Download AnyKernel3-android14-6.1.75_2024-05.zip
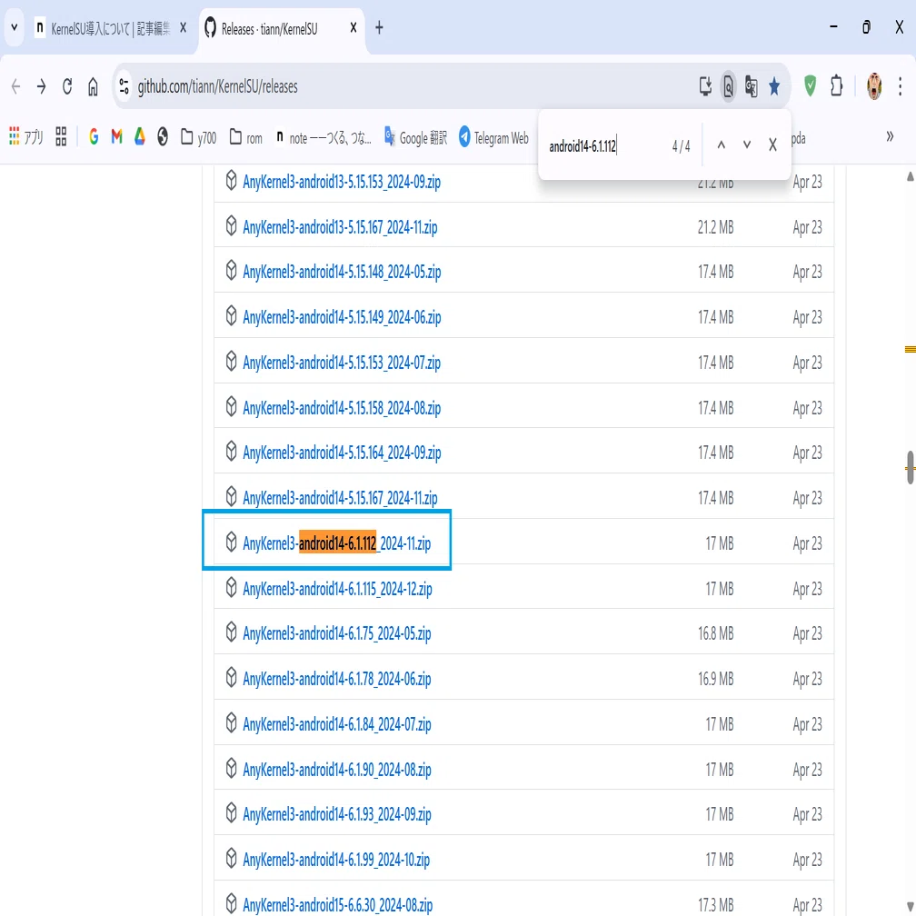Viewport: 916px width, 916px height. (x=336, y=634)
